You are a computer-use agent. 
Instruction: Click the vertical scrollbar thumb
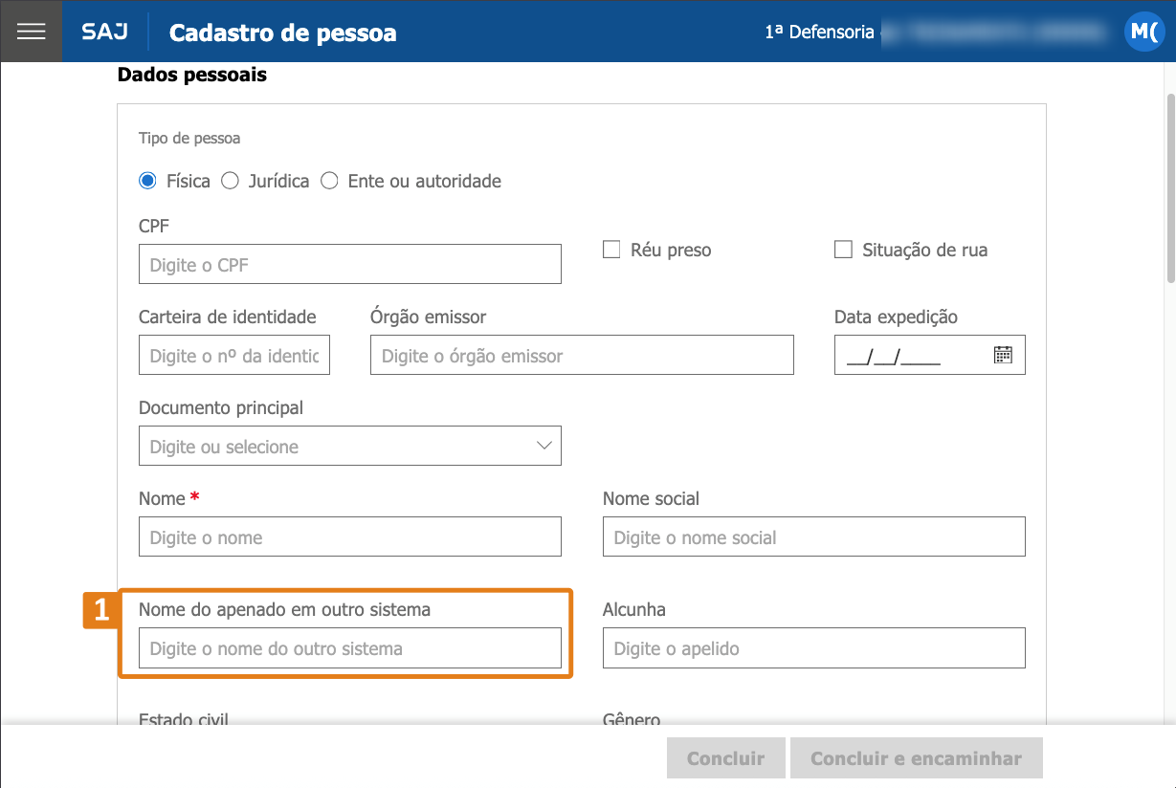coord(1170,187)
